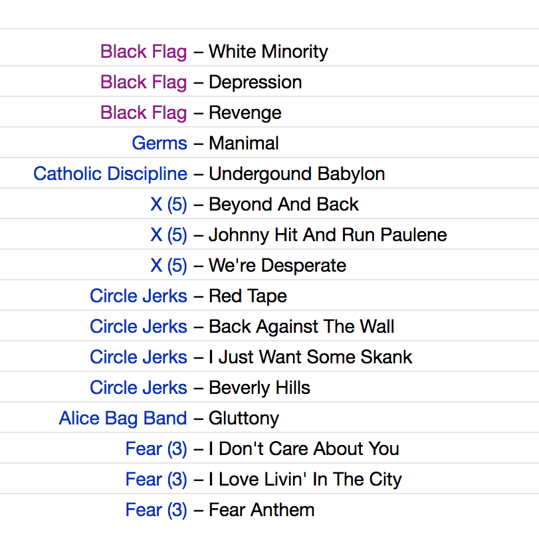Click the Manimal track title
The width and height of the screenshot is (539, 556).
click(244, 143)
